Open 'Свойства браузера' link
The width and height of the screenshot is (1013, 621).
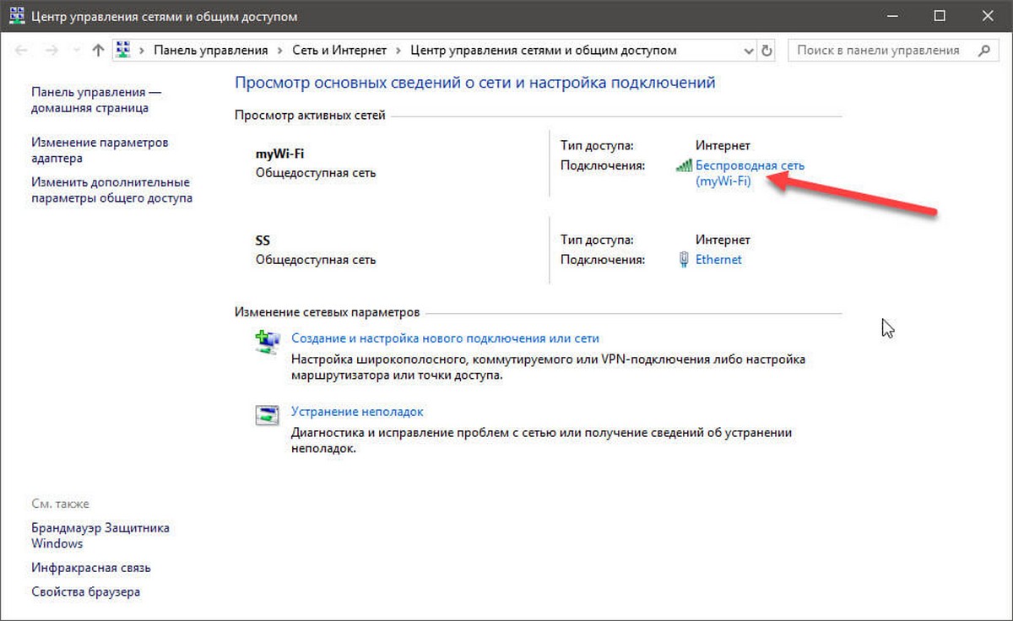(x=85, y=592)
